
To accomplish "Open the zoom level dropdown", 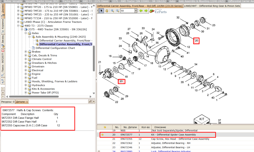I will click(x=136, y=11).
